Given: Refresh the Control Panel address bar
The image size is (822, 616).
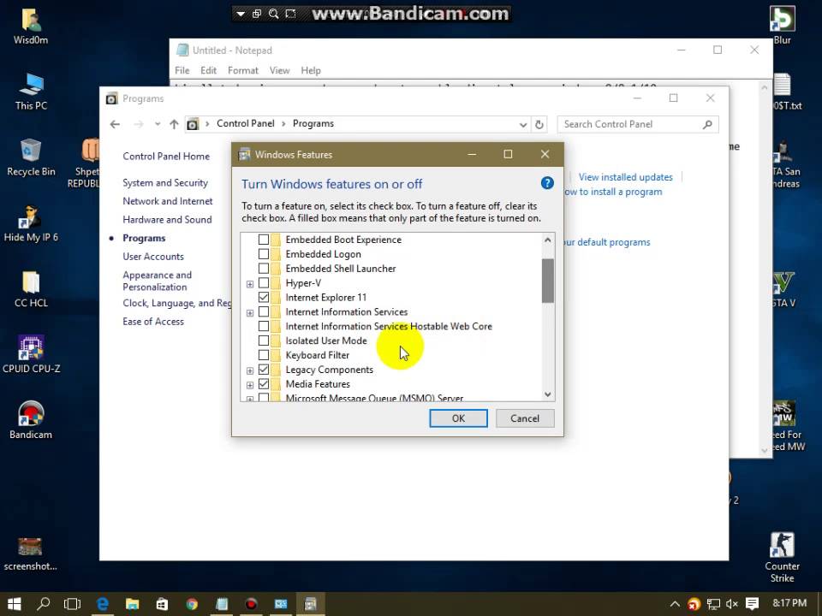Looking at the screenshot, I should [539, 124].
